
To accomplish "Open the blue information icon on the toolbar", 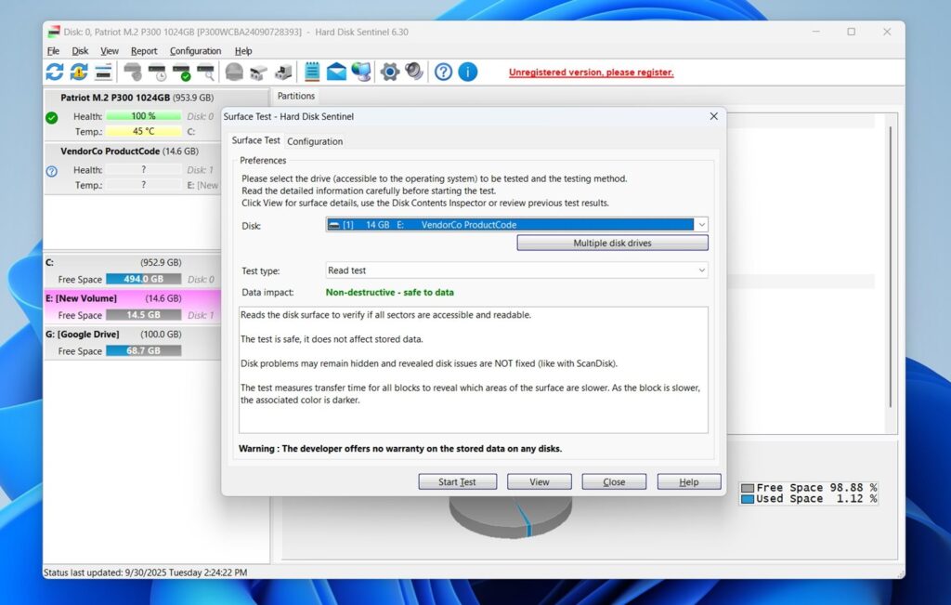I will tap(466, 72).
